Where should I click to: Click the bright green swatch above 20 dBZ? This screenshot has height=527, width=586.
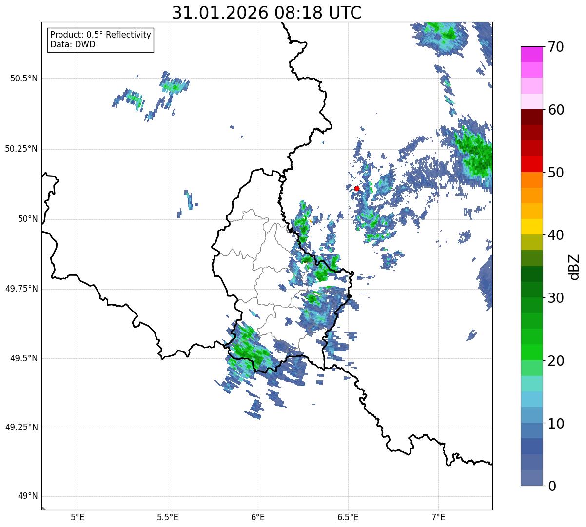click(x=532, y=352)
